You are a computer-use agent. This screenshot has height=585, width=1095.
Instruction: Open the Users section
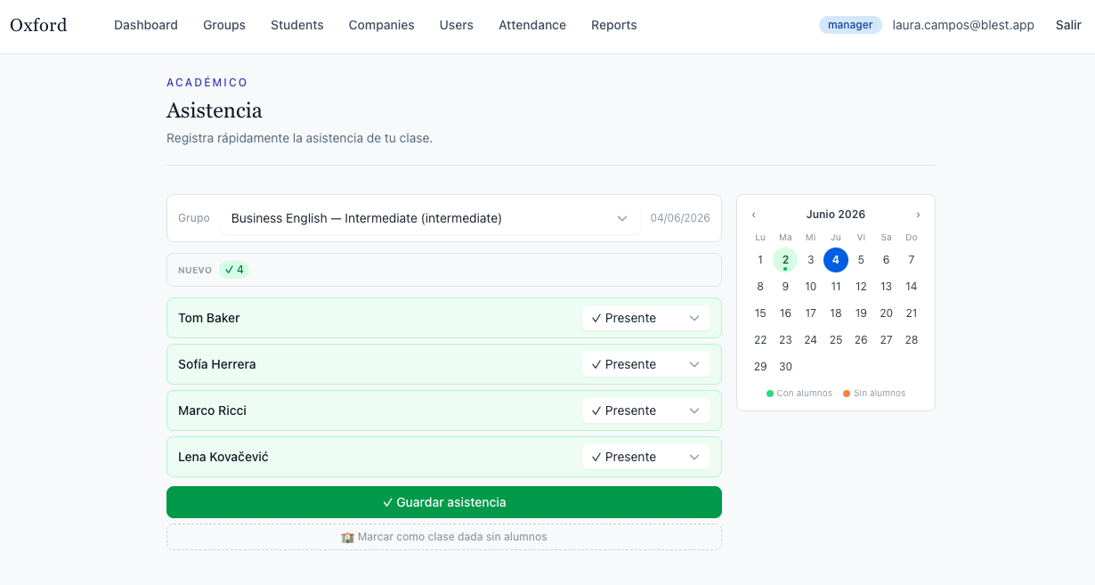(457, 25)
